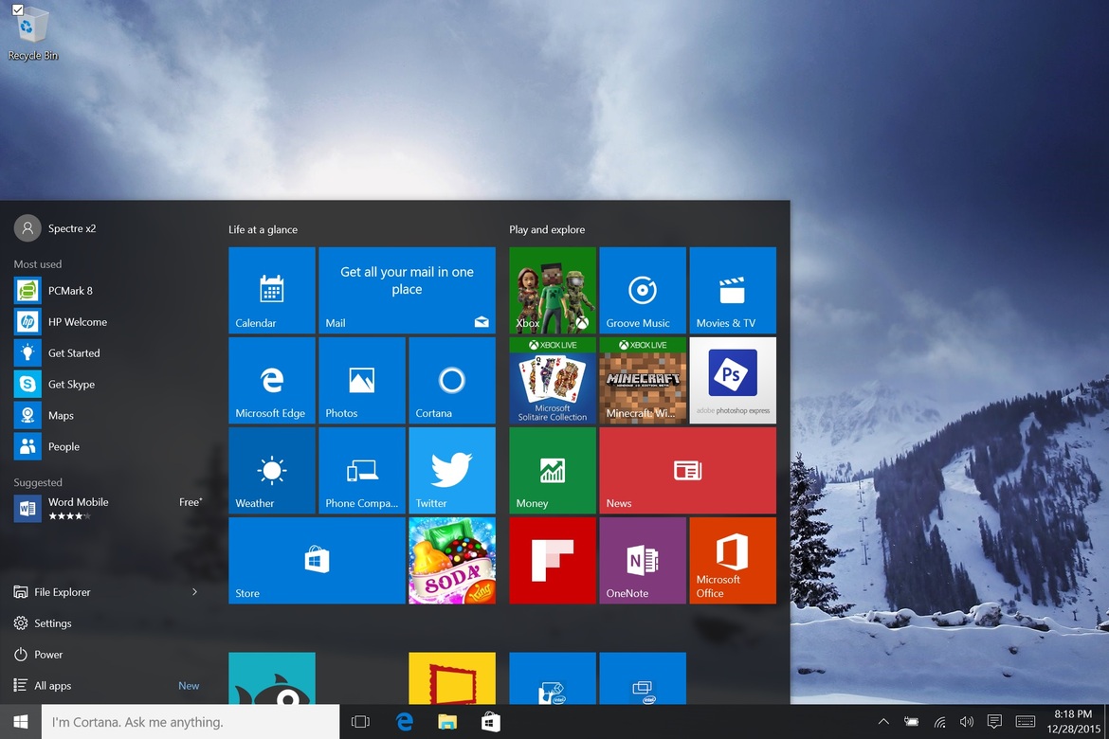Viewport: 1109px width, 739px height.
Task: Open People from Most used
Action: point(106,446)
